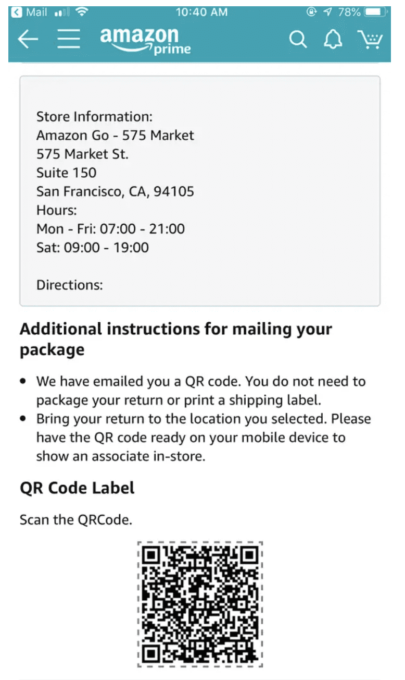Open notifications via the bell icon
The width and height of the screenshot is (405, 680).
(x=333, y=40)
